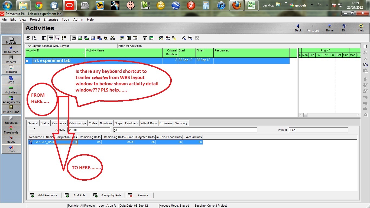Zoom in the Gantt timescale
370x208 pixels.
coord(184,38)
